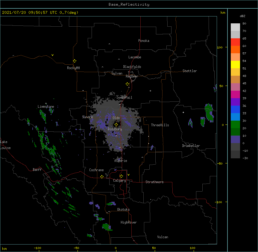The height and width of the screenshot is (252, 258).
Task: Click the yellow V marker northwest of RockyMH
Action: [x=52, y=55]
